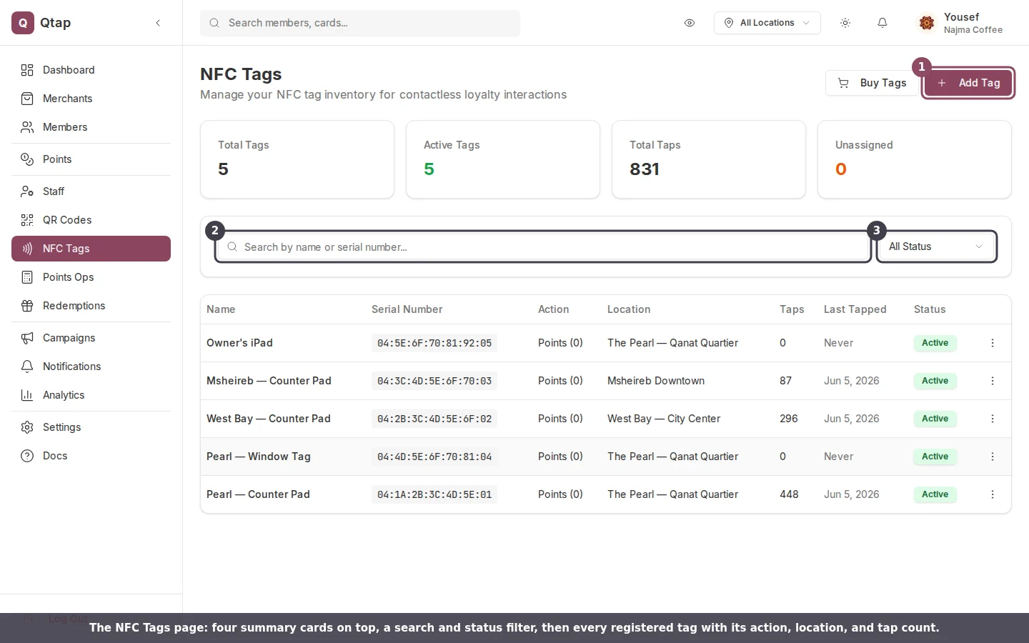
Task: Click the Buy Tags button
Action: coord(872,83)
